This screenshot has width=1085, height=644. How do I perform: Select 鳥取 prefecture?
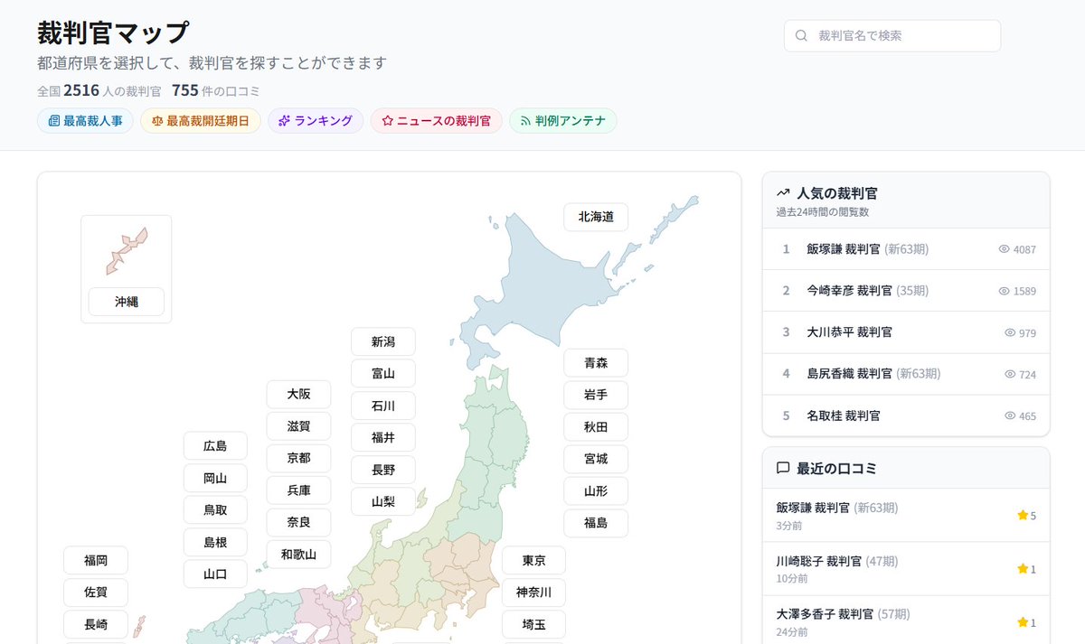[215, 509]
